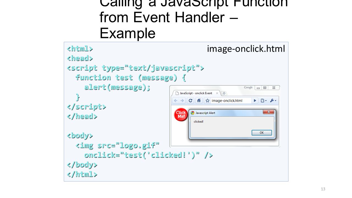Image resolution: width=352 pixels, height=198 pixels.
Task: Close the Javascript Alert dialog
Action: (268, 112)
